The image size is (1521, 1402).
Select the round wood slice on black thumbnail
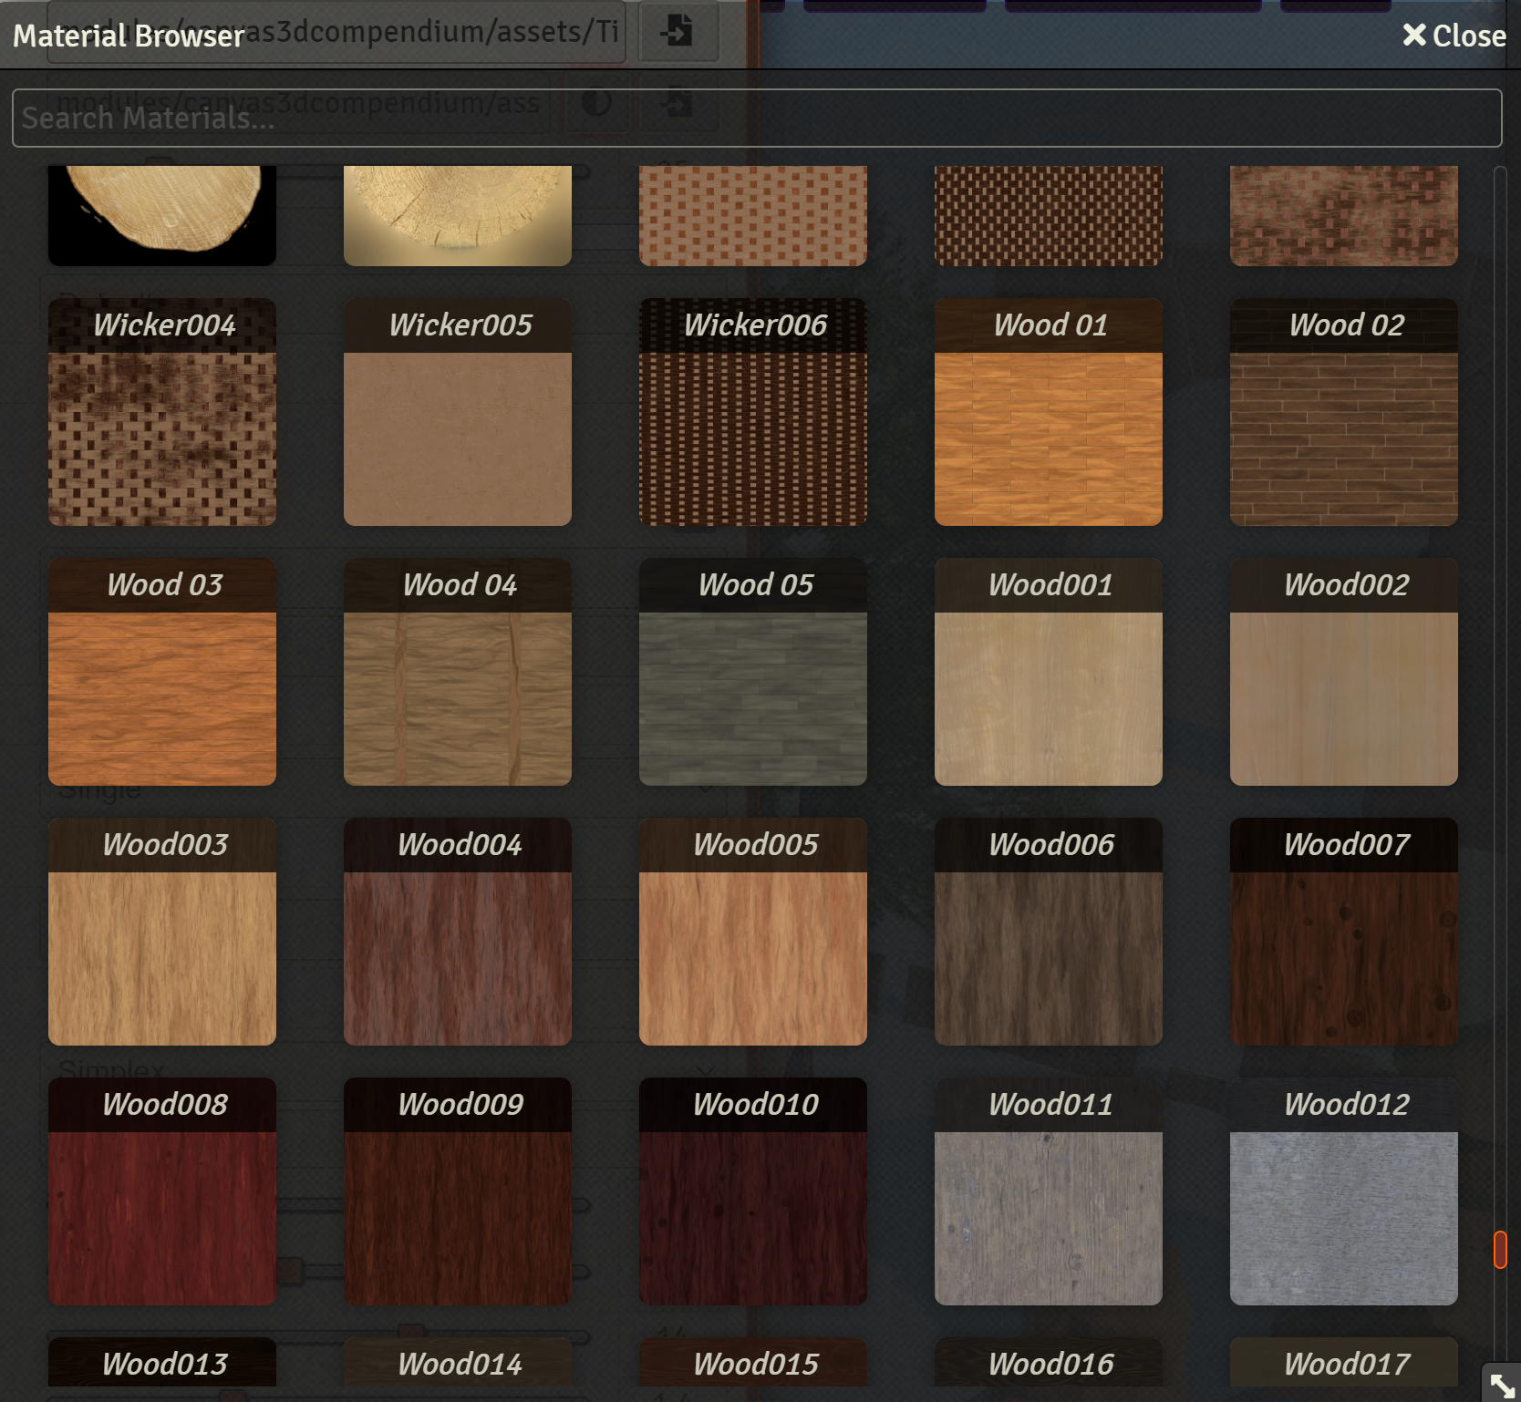[162, 215]
